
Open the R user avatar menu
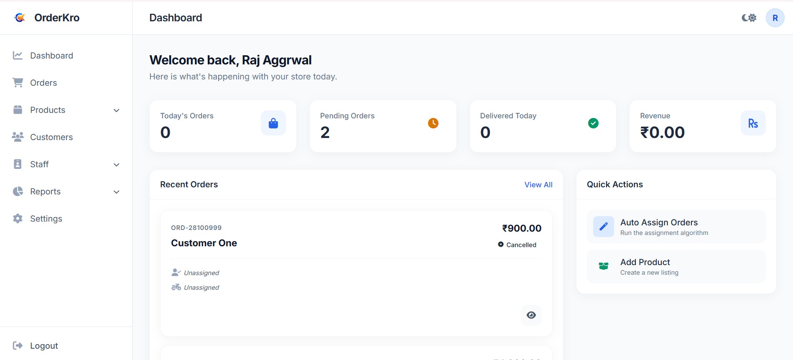tap(775, 18)
